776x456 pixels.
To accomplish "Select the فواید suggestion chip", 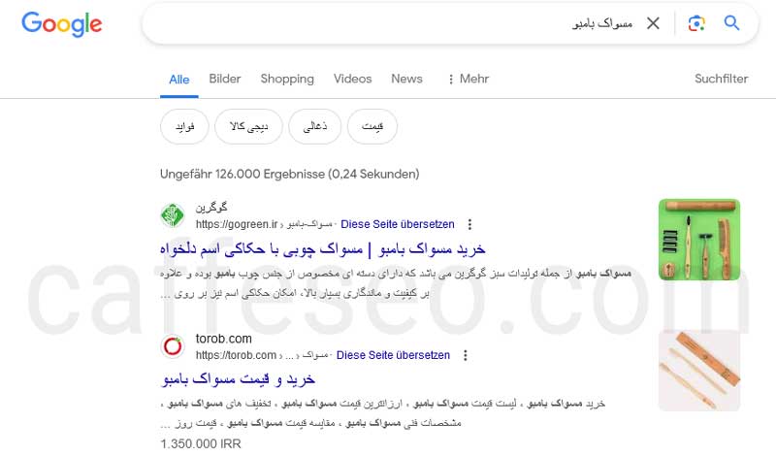I will coord(184,127).
